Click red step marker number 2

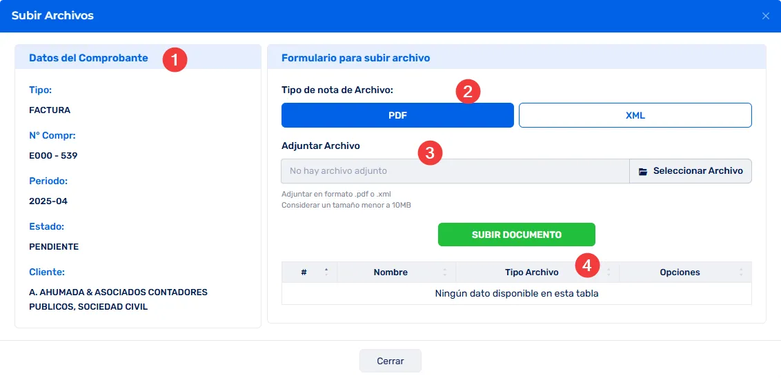pos(468,92)
